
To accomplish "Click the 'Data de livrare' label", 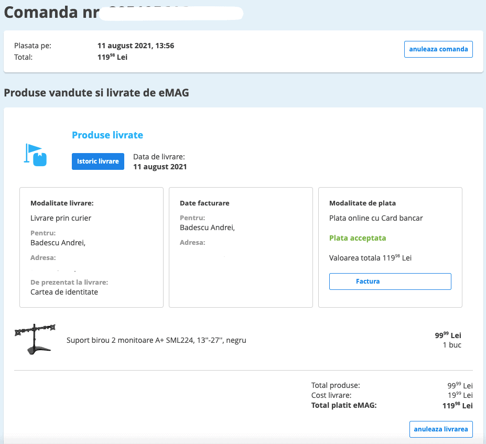I will (159, 157).
